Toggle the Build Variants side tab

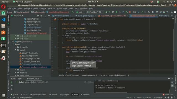pyautogui.click(x=8, y=85)
